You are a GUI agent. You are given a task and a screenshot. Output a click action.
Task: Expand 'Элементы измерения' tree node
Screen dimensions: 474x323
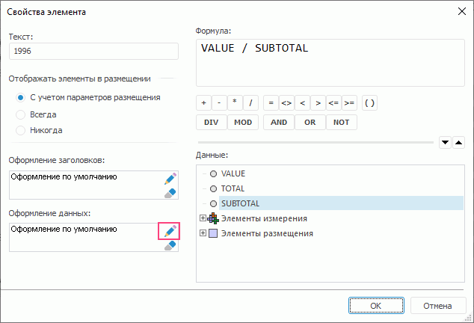[203, 218]
